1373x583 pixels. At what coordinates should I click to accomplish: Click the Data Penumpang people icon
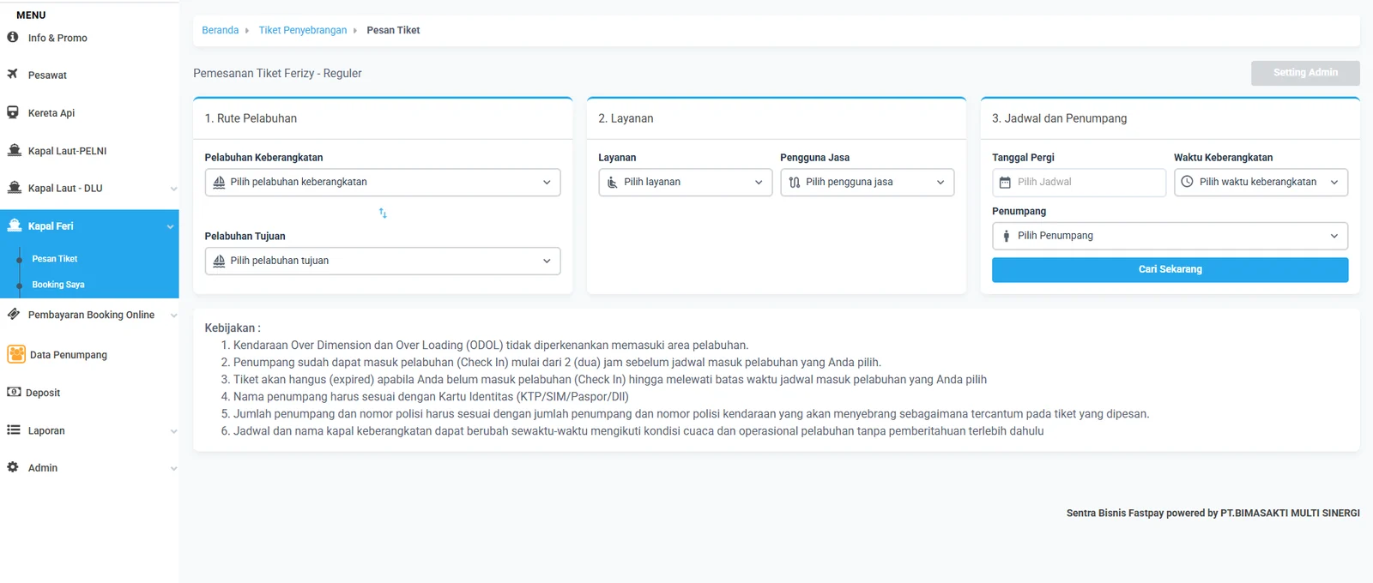[x=16, y=354]
